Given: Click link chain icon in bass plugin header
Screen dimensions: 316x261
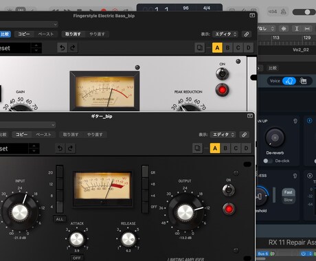Looking at the screenshot, I should [247, 34].
